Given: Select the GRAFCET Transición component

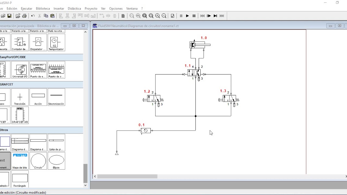Looking at the screenshot, I should click(20, 97).
